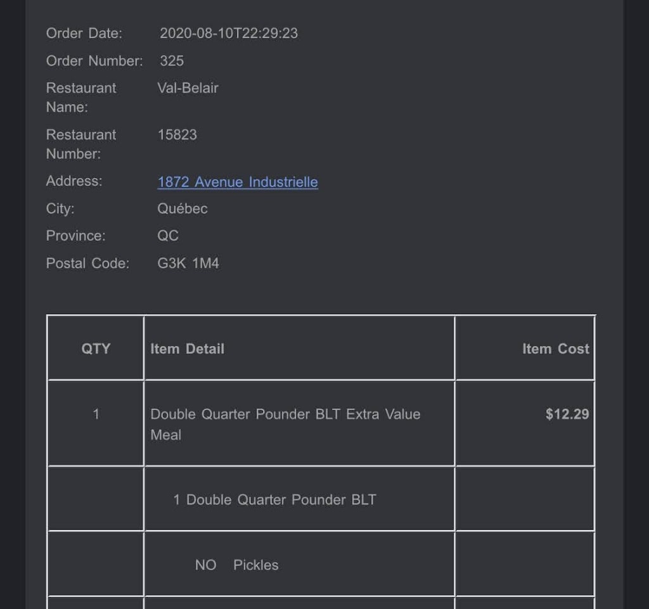Click the $12.29 item cost

567,414
